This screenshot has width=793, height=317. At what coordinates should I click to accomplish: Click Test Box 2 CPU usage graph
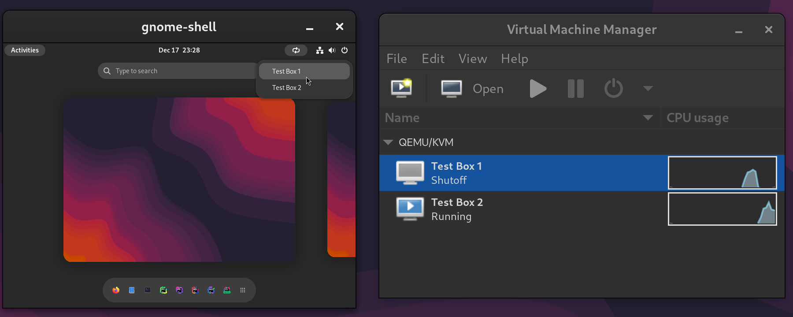click(x=723, y=209)
